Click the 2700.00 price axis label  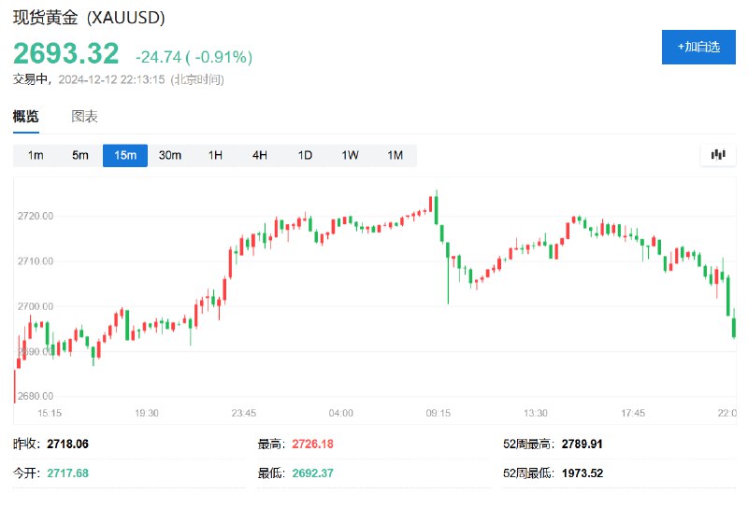click(36, 306)
